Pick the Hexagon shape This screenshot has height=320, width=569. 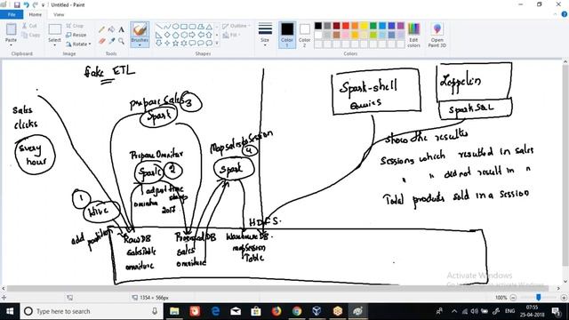point(184,35)
